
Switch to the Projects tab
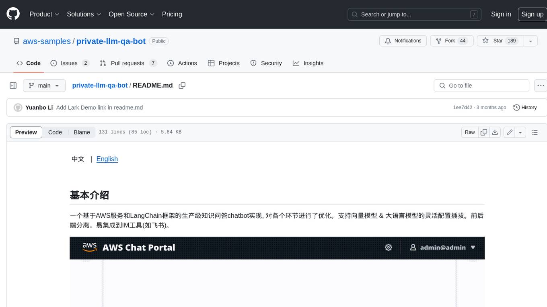(x=224, y=63)
